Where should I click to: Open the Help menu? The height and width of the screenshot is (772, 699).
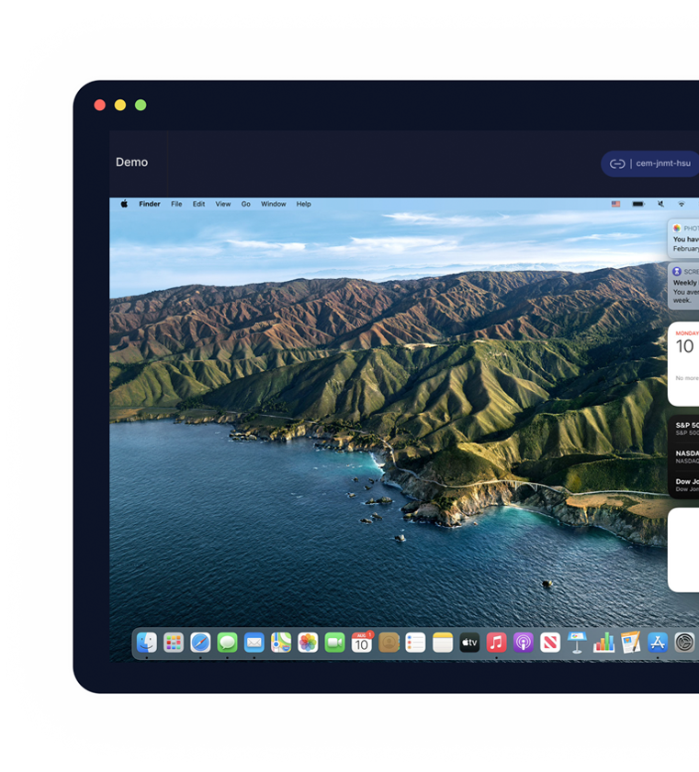303,204
